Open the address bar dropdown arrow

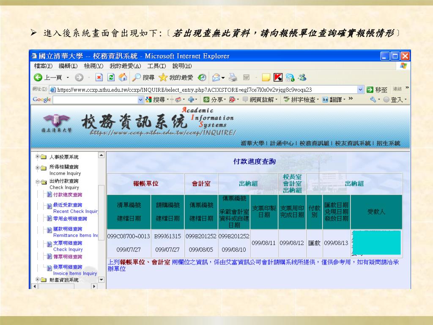tap(360, 90)
